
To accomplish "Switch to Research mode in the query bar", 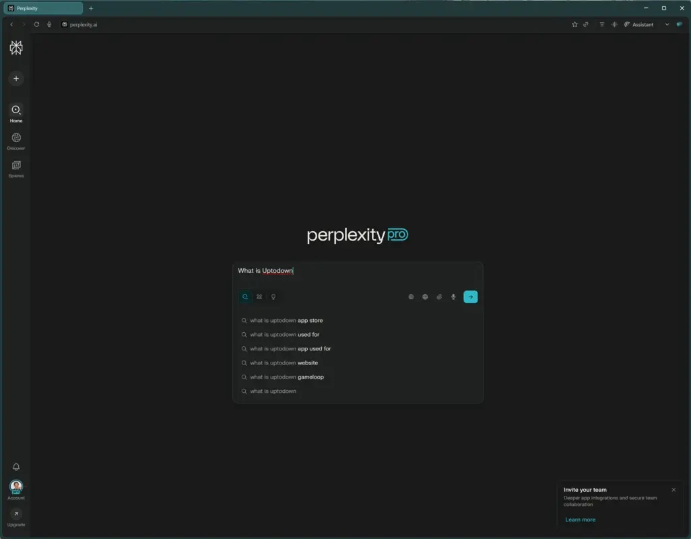I will [259, 296].
